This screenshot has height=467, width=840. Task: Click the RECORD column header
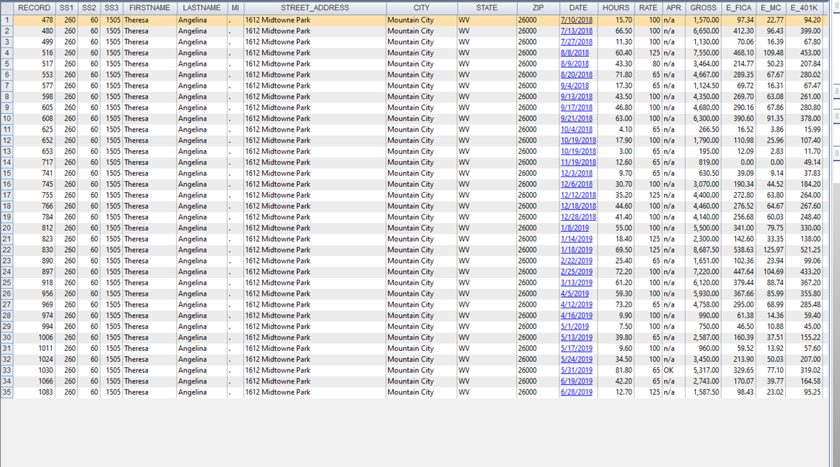34,7
